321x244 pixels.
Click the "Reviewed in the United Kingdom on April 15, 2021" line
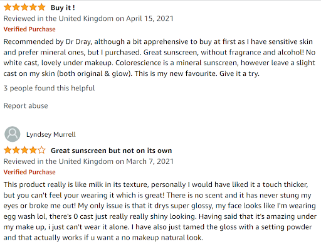pos(88,18)
